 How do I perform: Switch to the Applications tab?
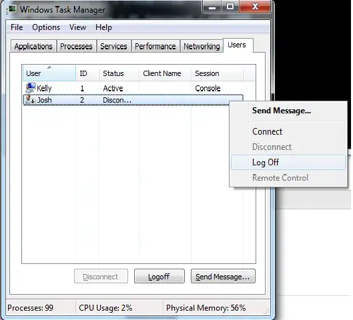tap(33, 46)
